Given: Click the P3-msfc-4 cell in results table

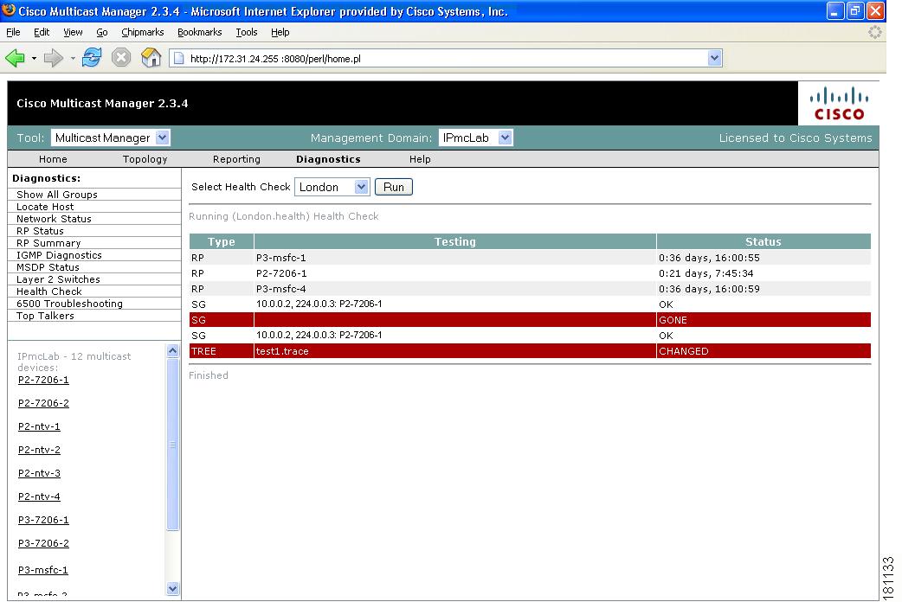Looking at the screenshot, I should pos(455,289).
